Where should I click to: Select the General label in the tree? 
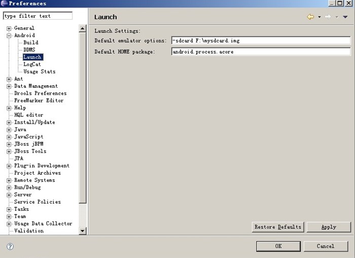[24, 28]
